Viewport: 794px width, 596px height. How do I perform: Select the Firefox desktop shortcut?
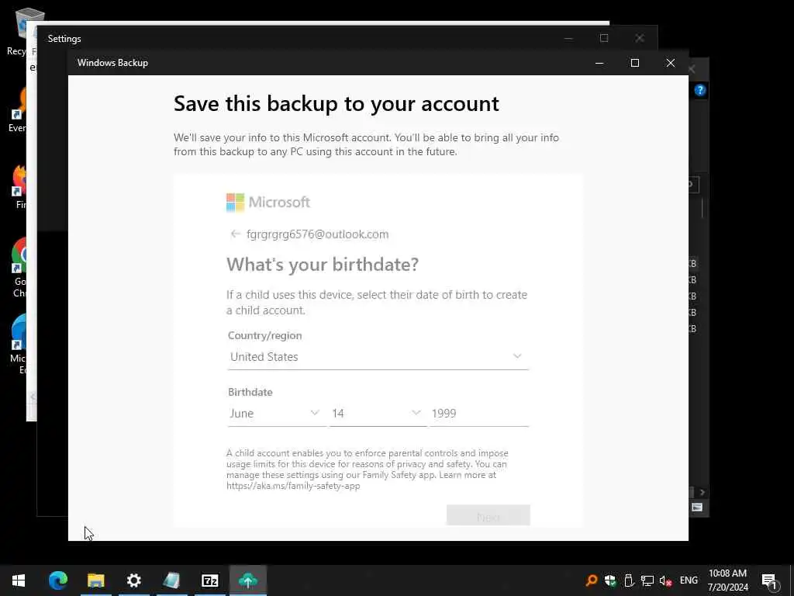coord(19,186)
